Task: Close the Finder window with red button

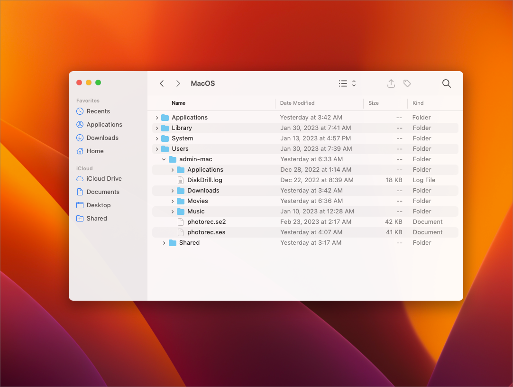Action: [79, 83]
